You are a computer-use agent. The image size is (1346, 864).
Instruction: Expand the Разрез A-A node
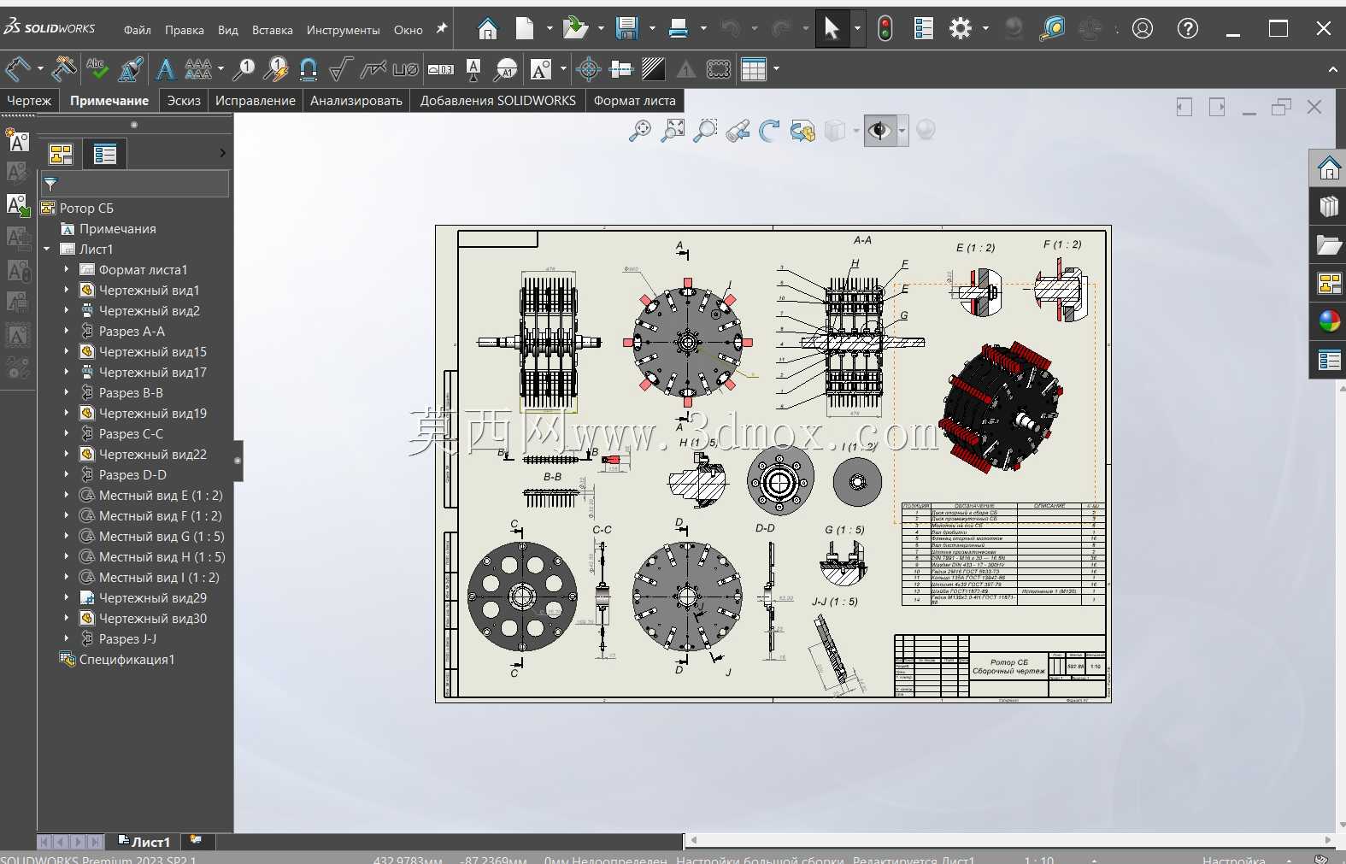pyautogui.click(x=67, y=331)
